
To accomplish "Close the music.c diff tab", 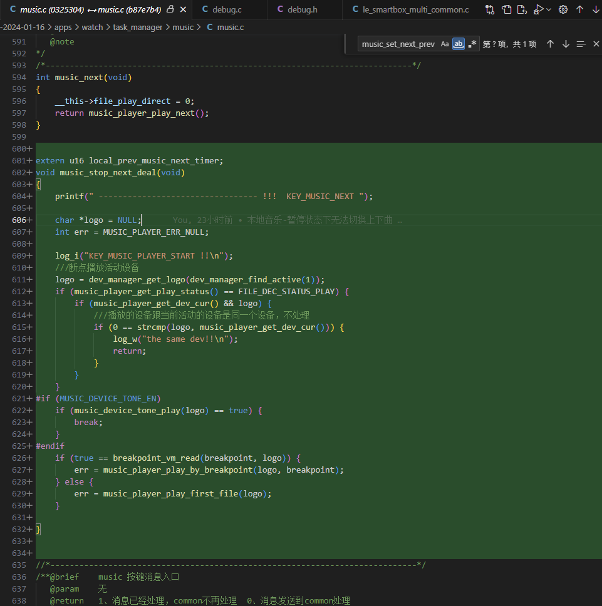I will (x=184, y=9).
